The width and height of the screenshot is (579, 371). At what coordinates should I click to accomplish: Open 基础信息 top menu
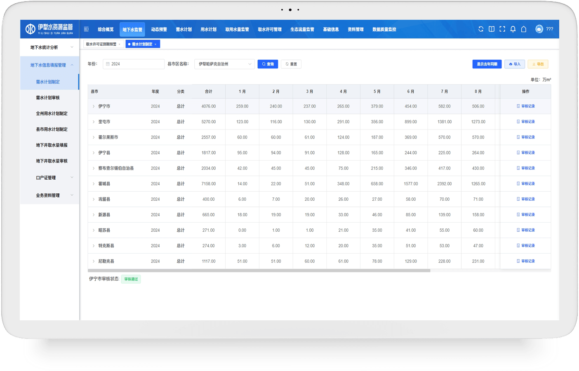tap(331, 29)
